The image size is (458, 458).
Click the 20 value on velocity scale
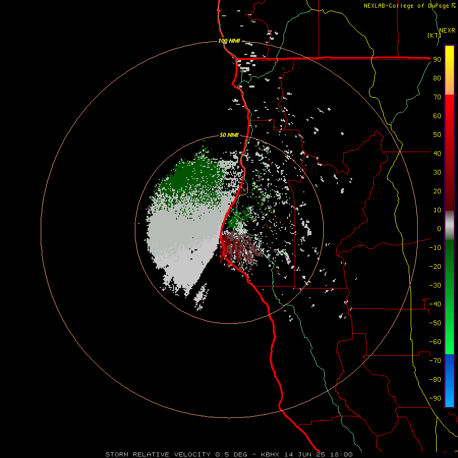[437, 191]
